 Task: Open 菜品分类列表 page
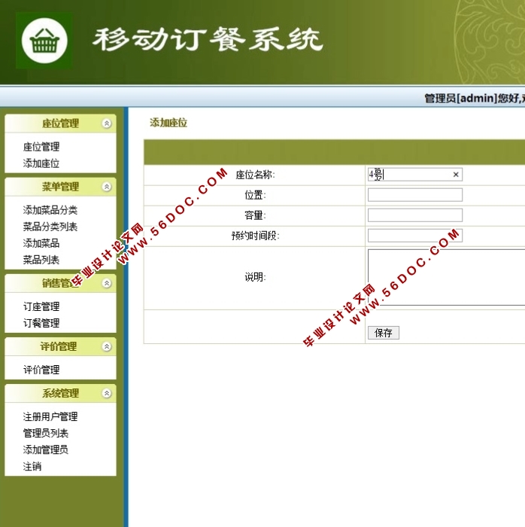(x=50, y=227)
